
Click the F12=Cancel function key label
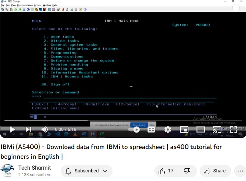[128, 104]
